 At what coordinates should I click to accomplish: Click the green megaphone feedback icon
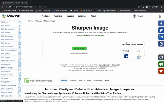[x=161, y=64]
